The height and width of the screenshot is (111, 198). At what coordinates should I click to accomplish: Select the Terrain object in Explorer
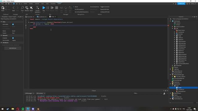tap(178, 25)
